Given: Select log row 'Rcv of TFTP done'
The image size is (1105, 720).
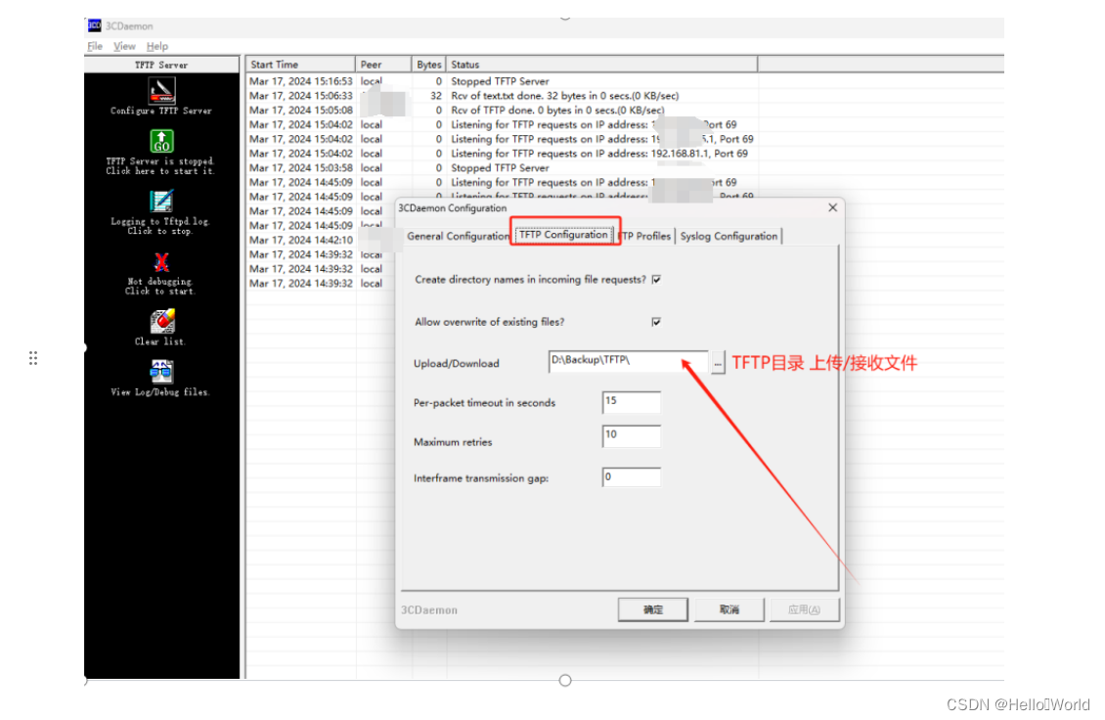Looking at the screenshot, I should coord(503,110).
